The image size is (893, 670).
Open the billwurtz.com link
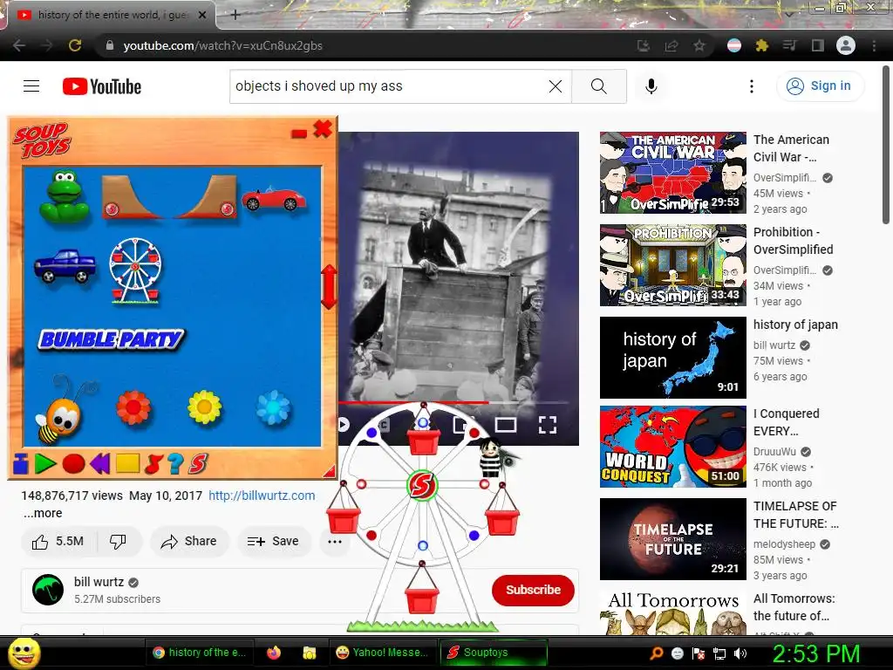click(262, 496)
